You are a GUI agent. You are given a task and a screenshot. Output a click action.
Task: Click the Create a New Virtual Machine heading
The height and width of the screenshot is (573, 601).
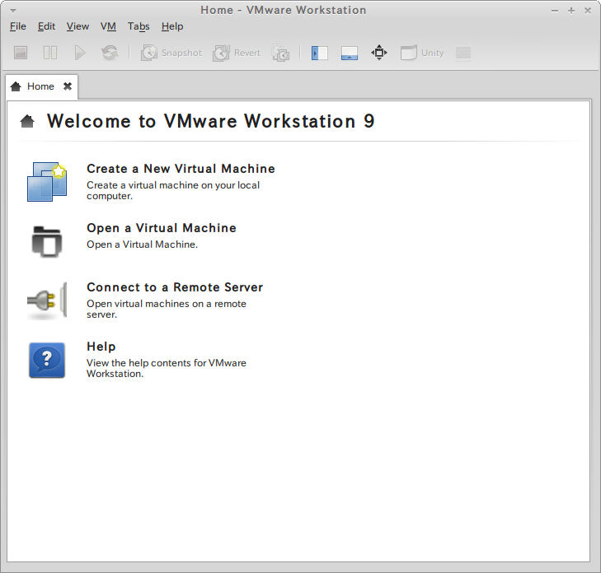click(x=181, y=169)
